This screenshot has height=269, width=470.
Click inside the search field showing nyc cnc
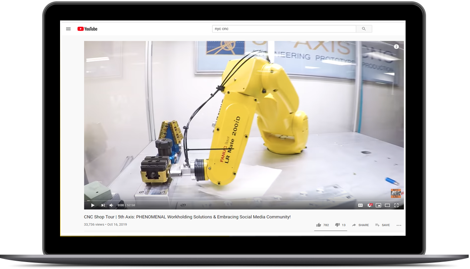point(283,28)
